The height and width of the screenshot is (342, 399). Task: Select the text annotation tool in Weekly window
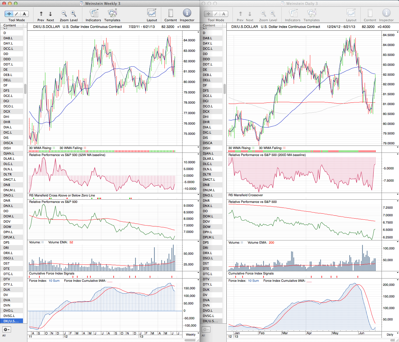coord(24,14)
